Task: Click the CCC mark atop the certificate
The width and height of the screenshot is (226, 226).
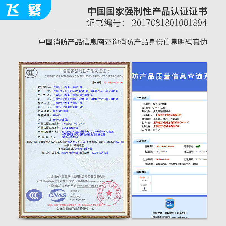Action: [31, 73]
